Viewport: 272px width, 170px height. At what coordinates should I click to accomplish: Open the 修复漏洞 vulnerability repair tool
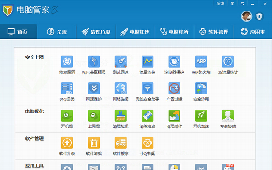[67, 62]
